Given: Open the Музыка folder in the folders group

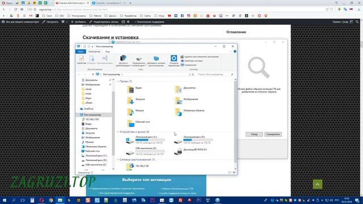Looking at the screenshot, I should [135, 112].
